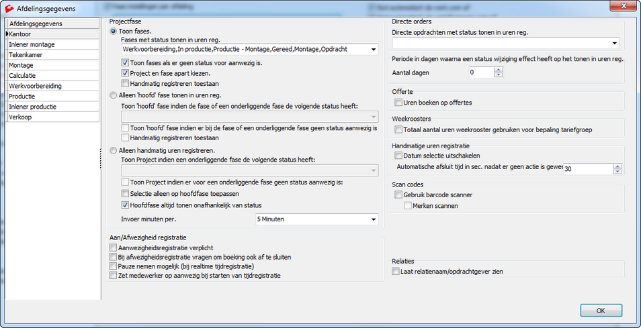641x328 pixels.
Task: Check 'Zet medewerker op aanwezig bij starten'
Action: pyautogui.click(x=113, y=276)
